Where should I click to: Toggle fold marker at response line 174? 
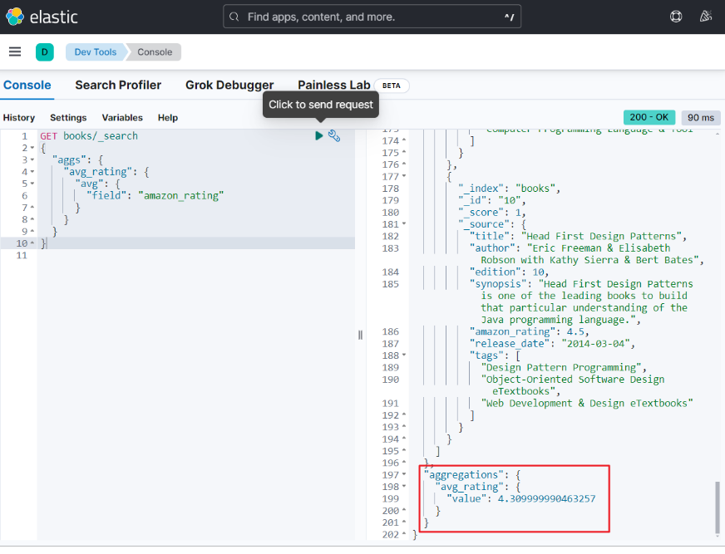coord(404,140)
